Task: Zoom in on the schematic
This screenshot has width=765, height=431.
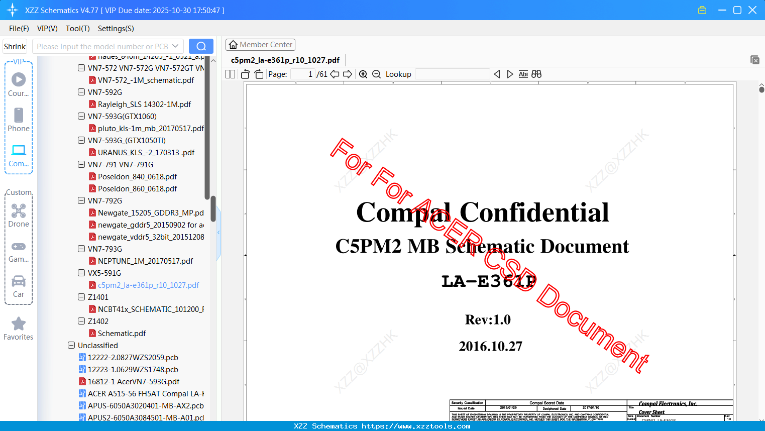Action: click(x=363, y=74)
